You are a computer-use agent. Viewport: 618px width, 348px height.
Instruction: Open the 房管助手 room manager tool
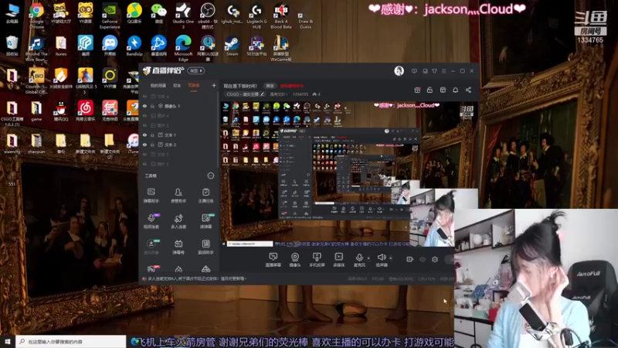tap(178, 196)
